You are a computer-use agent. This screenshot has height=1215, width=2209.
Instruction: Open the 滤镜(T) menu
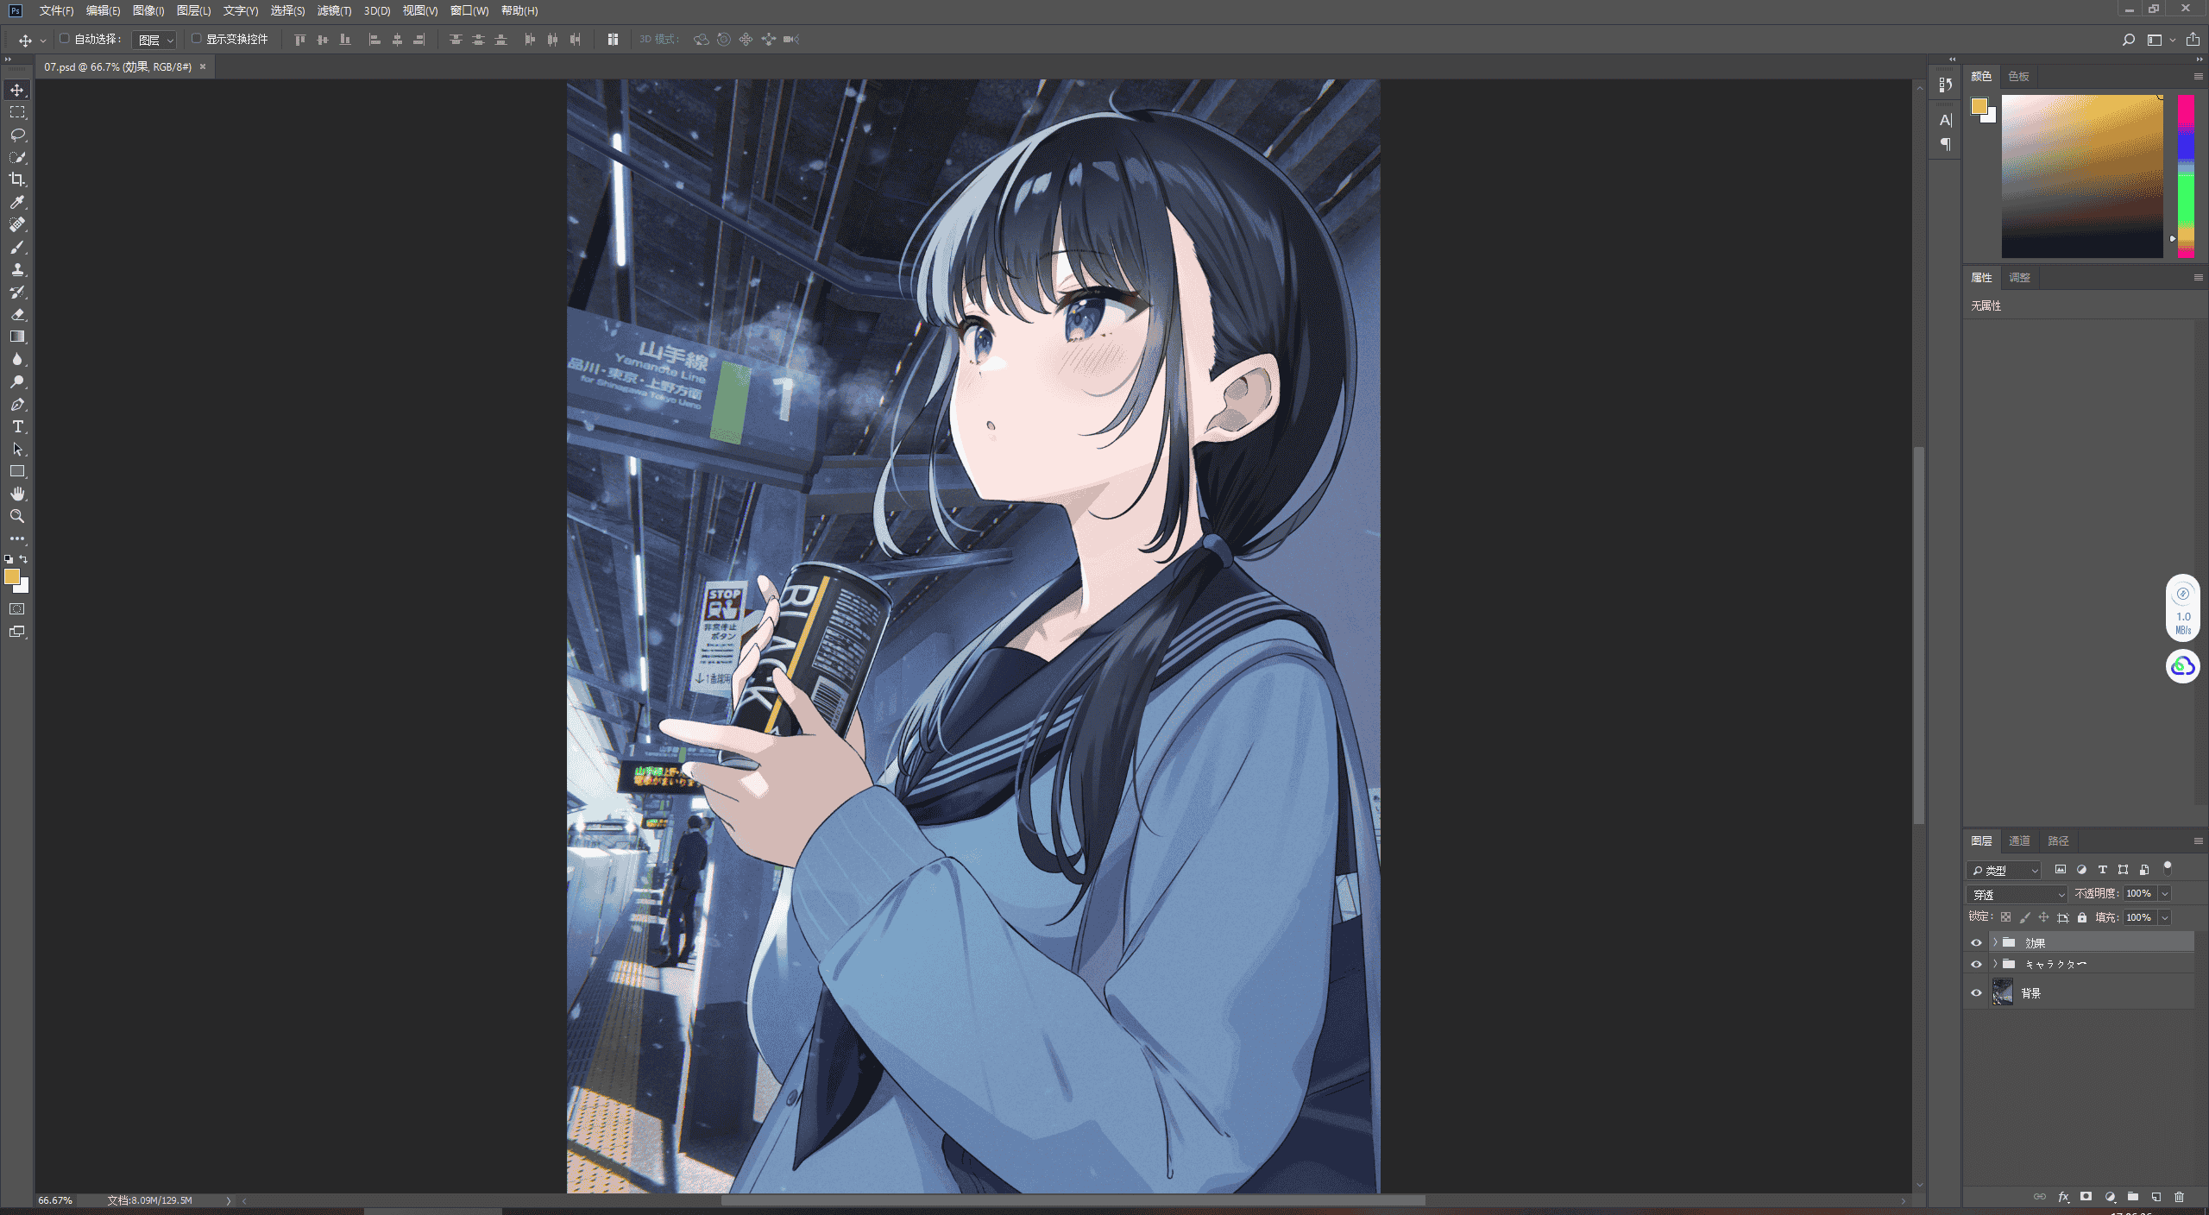click(x=334, y=10)
